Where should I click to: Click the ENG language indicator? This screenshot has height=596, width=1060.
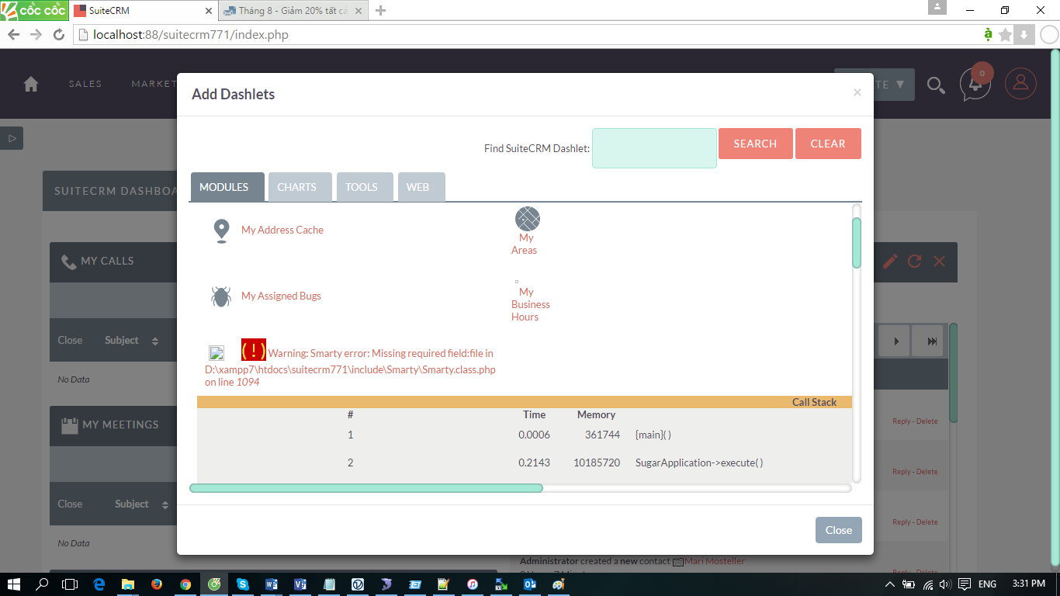click(987, 584)
